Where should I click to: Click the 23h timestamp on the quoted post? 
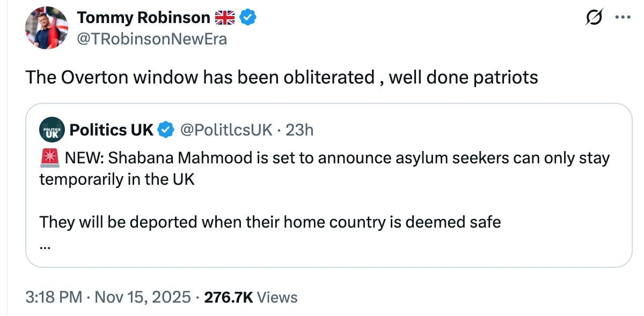(x=299, y=130)
